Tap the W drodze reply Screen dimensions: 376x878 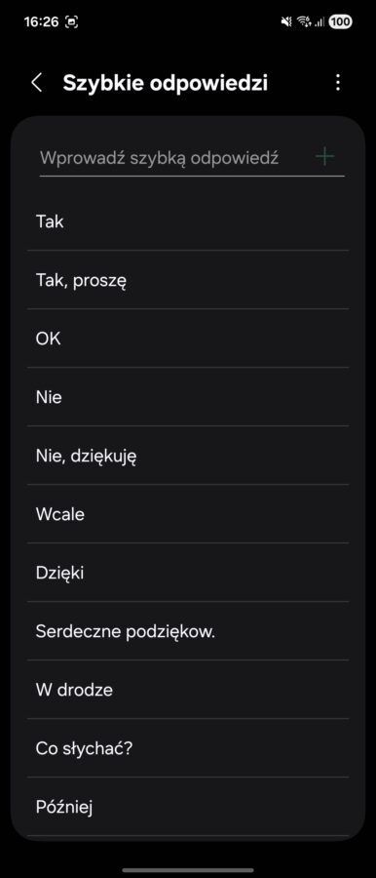click(188, 690)
